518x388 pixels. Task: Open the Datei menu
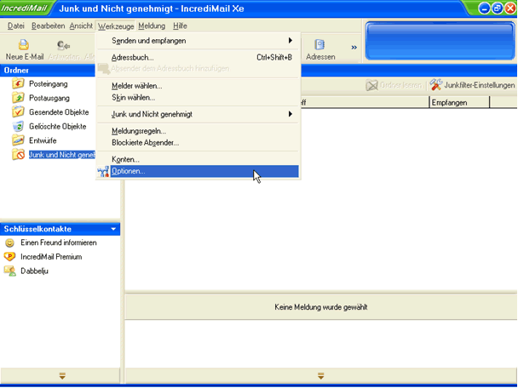(x=16, y=26)
